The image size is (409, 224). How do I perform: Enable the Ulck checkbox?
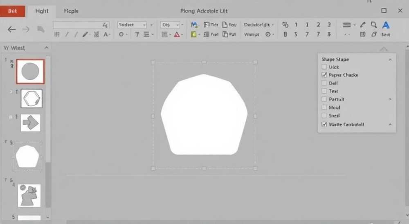click(x=324, y=67)
